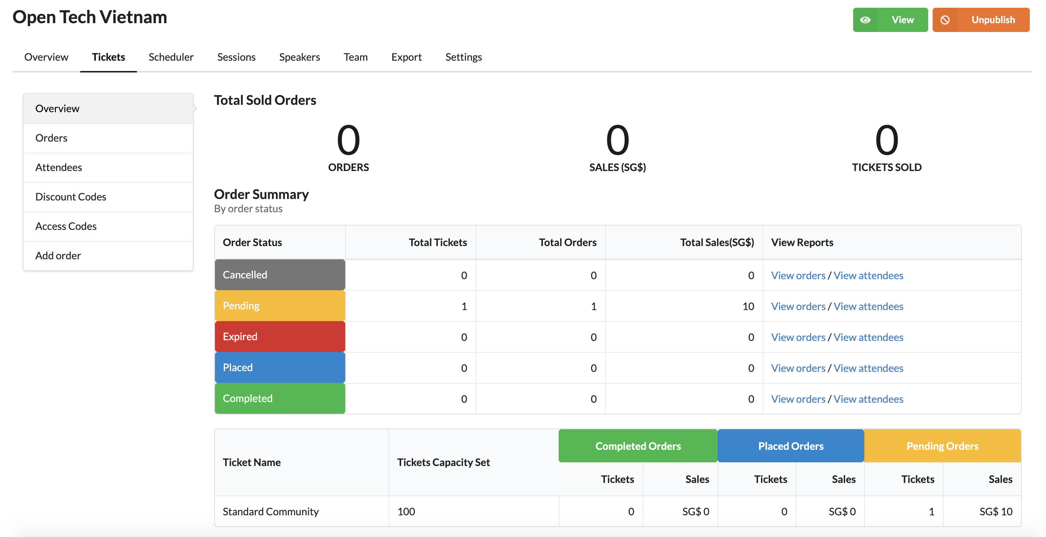Click the eye icon on View button

pos(865,20)
